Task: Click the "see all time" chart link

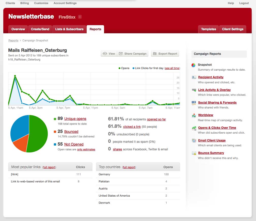Action: [x=172, y=68]
